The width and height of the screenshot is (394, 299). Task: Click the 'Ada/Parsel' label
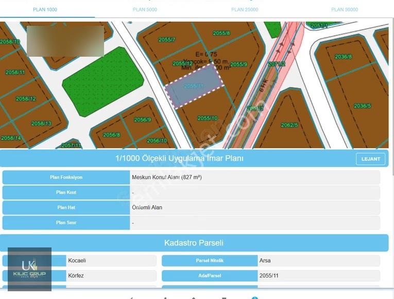click(x=210, y=276)
